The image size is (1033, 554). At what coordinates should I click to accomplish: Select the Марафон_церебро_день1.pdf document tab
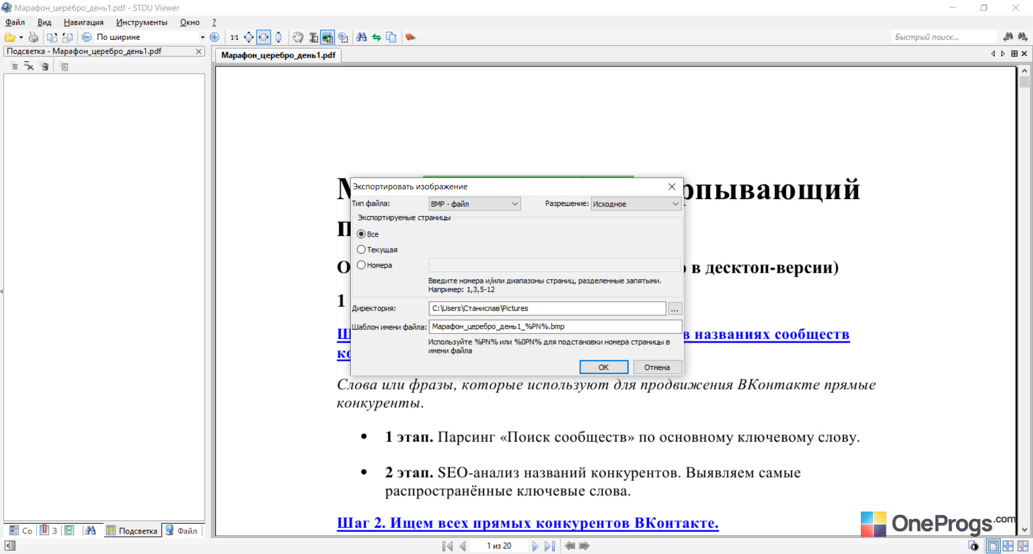pyautogui.click(x=278, y=55)
